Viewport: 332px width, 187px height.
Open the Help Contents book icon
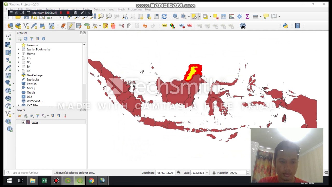[x=297, y=26]
